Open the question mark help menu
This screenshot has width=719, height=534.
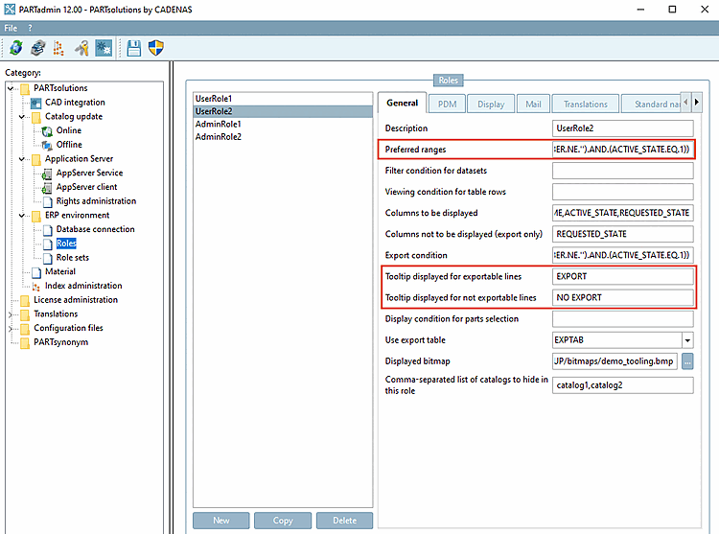coord(31,28)
